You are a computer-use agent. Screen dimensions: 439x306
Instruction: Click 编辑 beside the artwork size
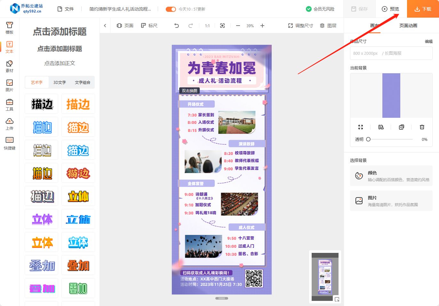(429, 41)
